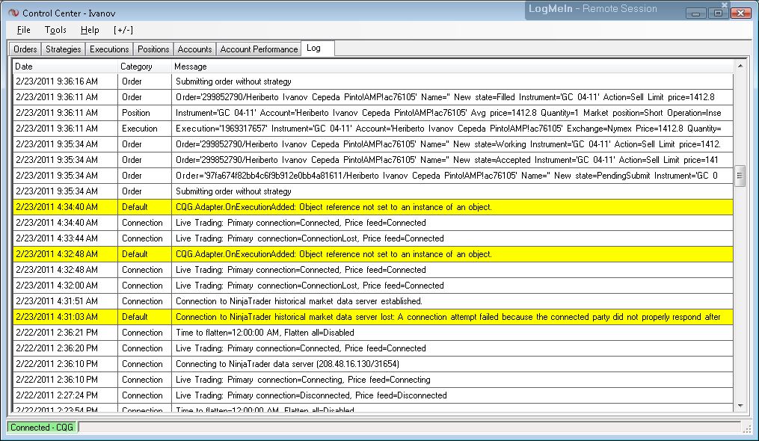Select the Log tab
Image resolution: width=759 pixels, height=441 pixels.
click(x=318, y=48)
